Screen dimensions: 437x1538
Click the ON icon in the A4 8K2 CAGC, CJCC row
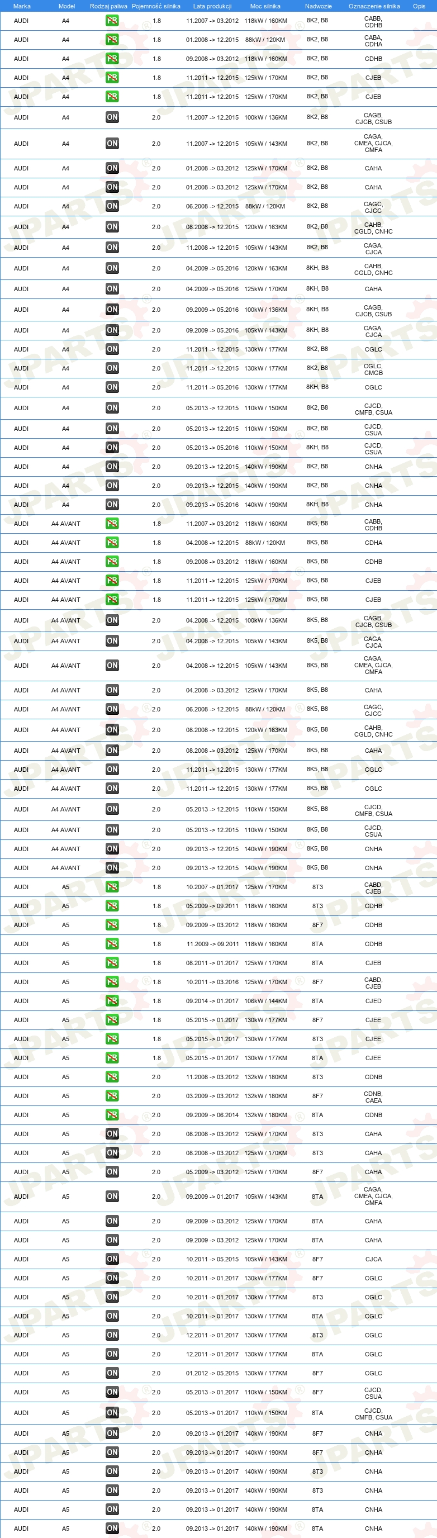click(112, 207)
